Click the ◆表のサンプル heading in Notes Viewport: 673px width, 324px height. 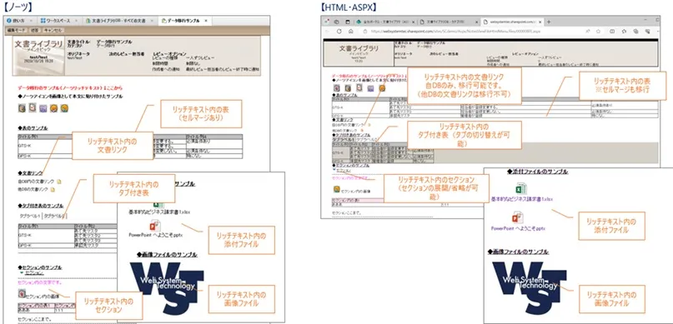tap(33, 128)
